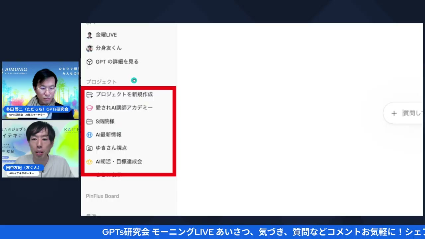
Task: Open the ゆきさん視点 project
Action: click(111, 148)
